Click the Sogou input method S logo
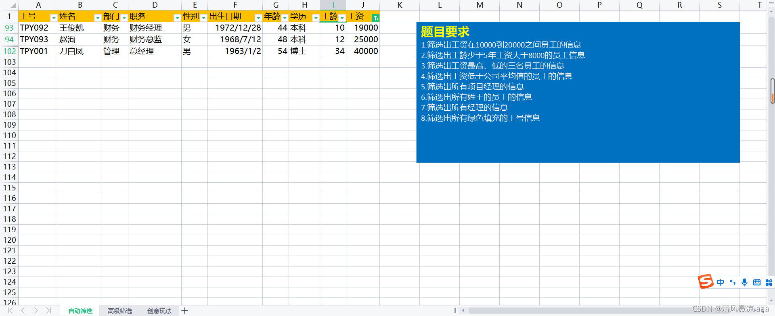 pos(706,281)
